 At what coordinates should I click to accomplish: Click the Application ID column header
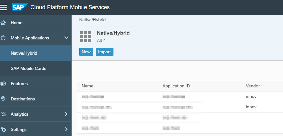(x=176, y=86)
